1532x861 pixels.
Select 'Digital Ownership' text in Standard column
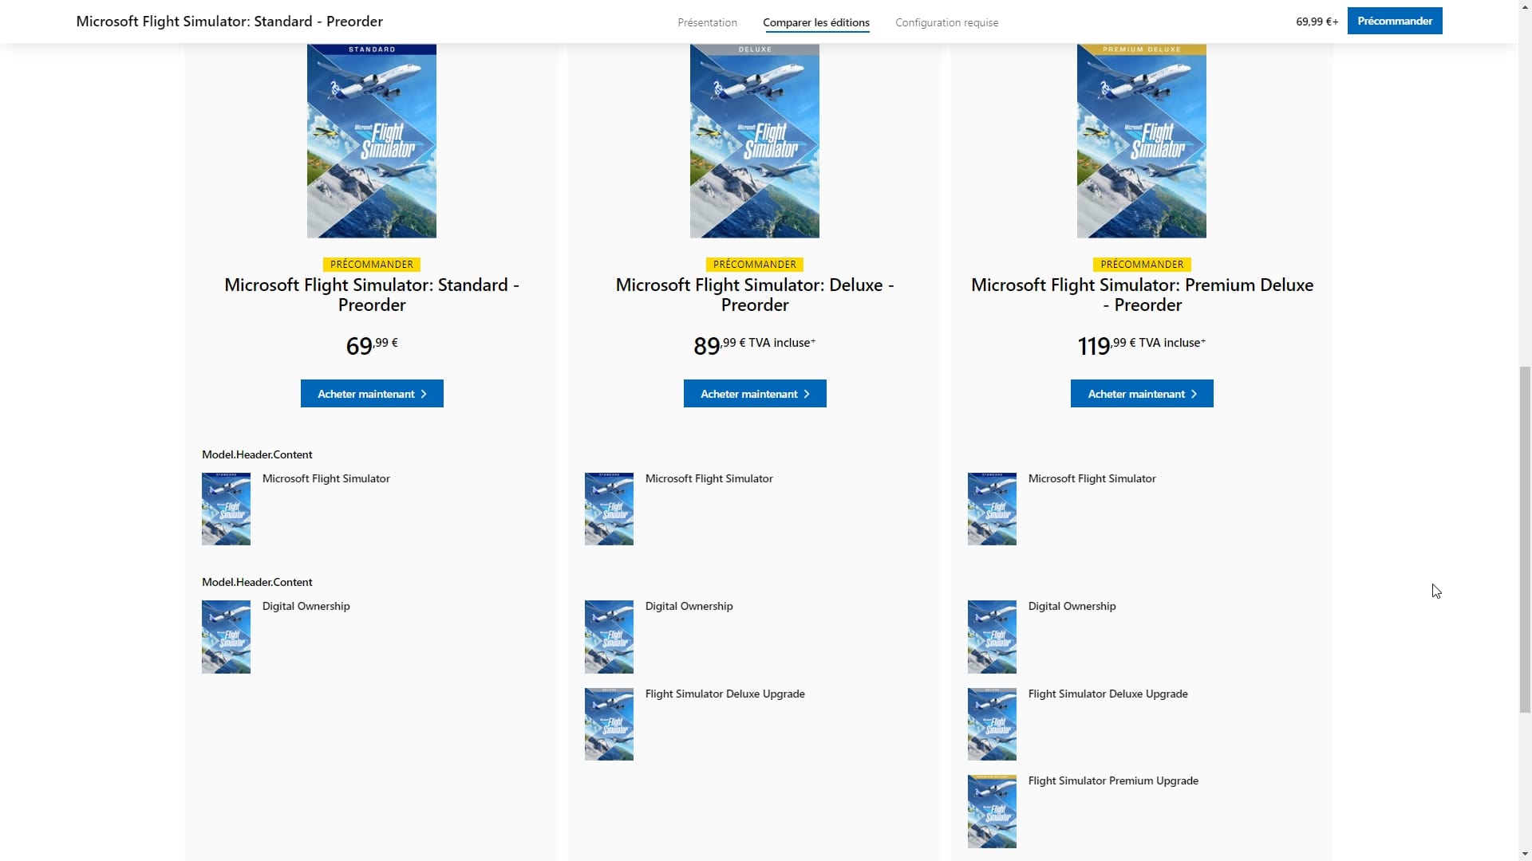(x=306, y=606)
